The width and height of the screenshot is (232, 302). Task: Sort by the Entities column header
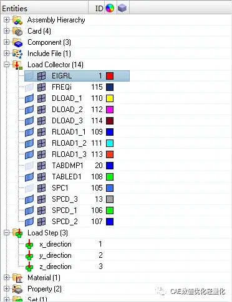tap(44, 8)
